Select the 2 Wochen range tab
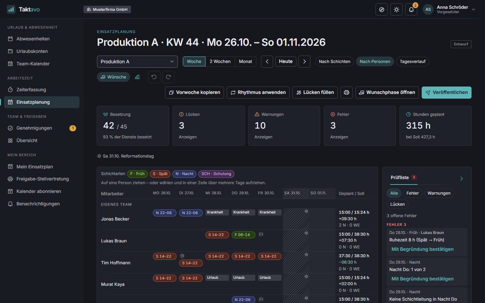 pos(220,62)
